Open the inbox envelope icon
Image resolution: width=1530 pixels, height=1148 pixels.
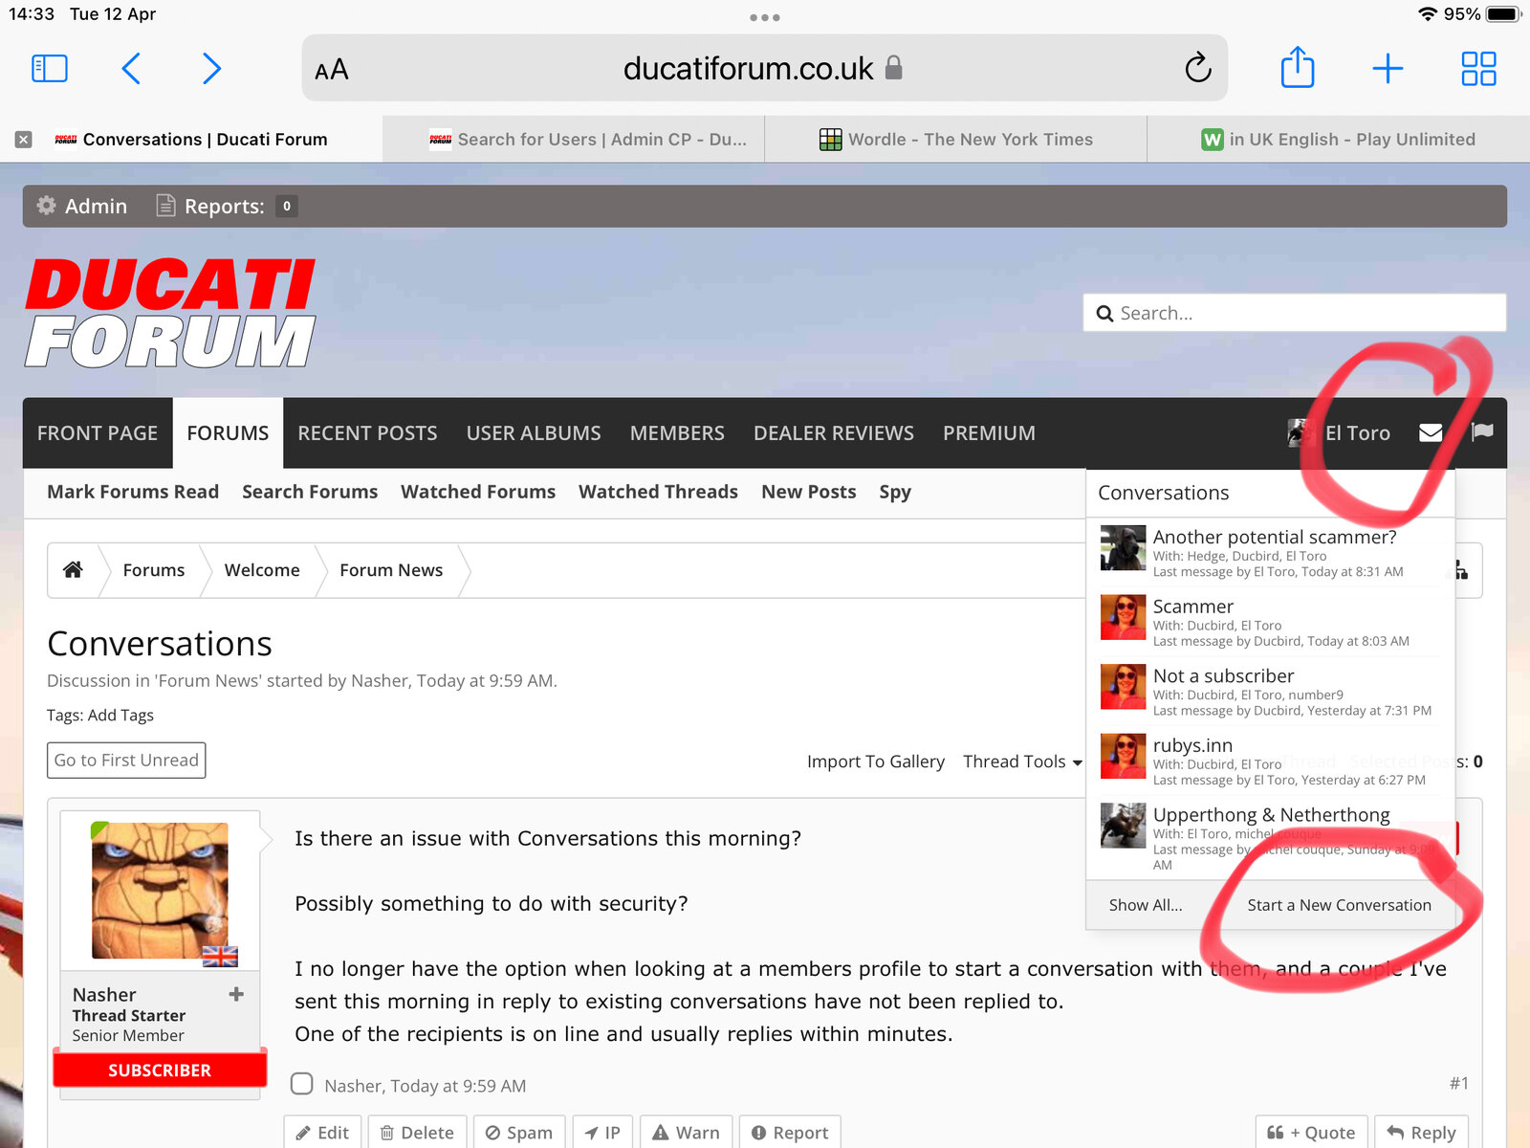pos(1431,432)
